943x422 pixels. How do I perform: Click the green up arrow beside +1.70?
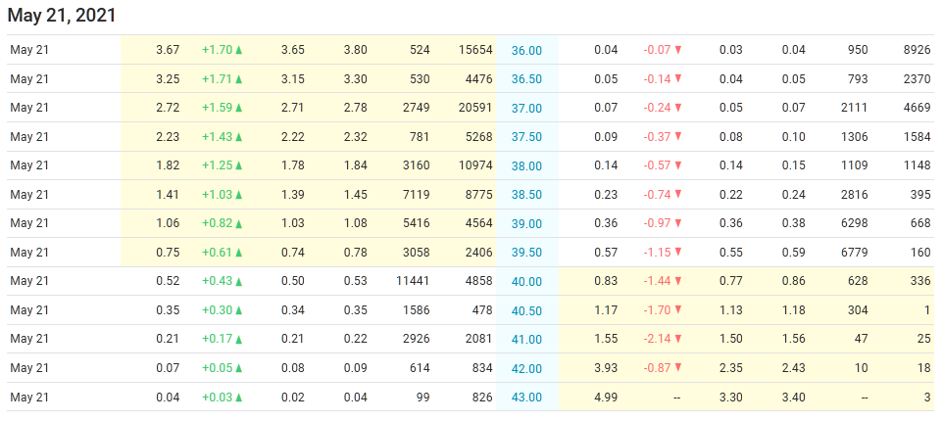pyautogui.click(x=239, y=50)
